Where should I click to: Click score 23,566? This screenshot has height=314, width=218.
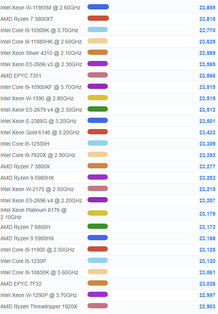[207, 76]
